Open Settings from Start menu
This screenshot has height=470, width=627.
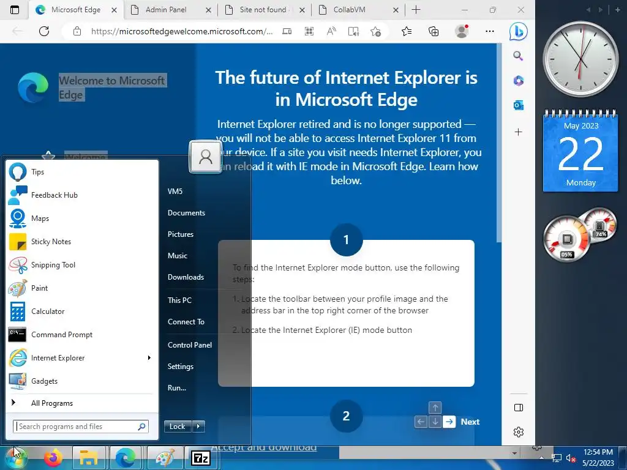(181, 367)
